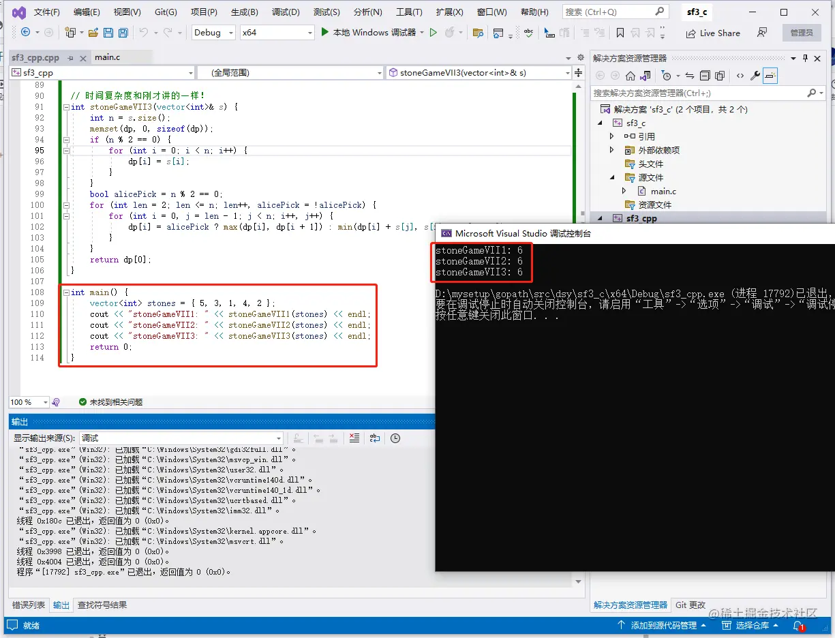Image resolution: width=835 pixels, height=638 pixels.
Task: Open the Debug configuration dropdown
Action: [213, 32]
